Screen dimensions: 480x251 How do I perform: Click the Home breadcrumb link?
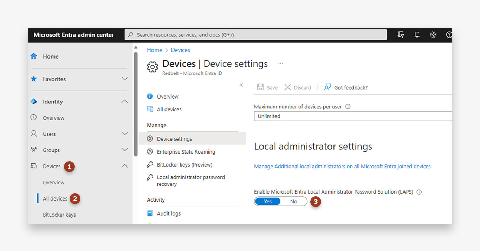click(x=154, y=50)
